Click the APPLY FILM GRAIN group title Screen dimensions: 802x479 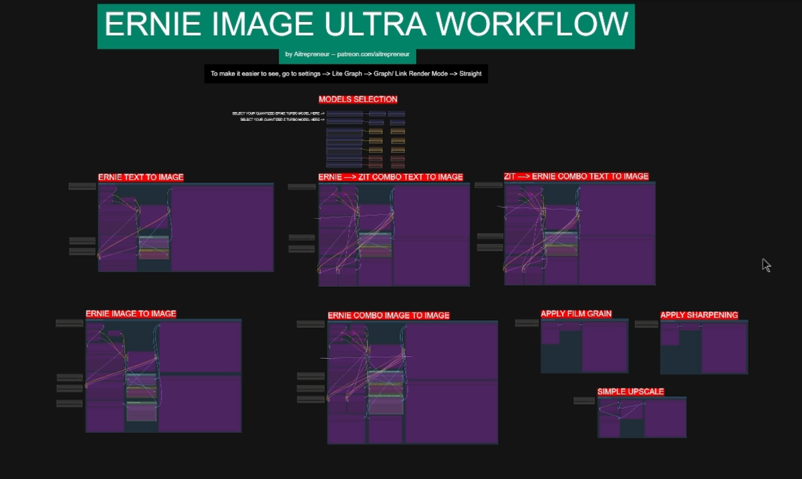[576, 314]
